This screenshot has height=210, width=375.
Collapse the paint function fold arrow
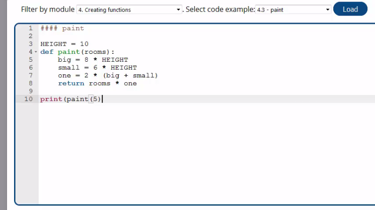[x=36, y=52]
